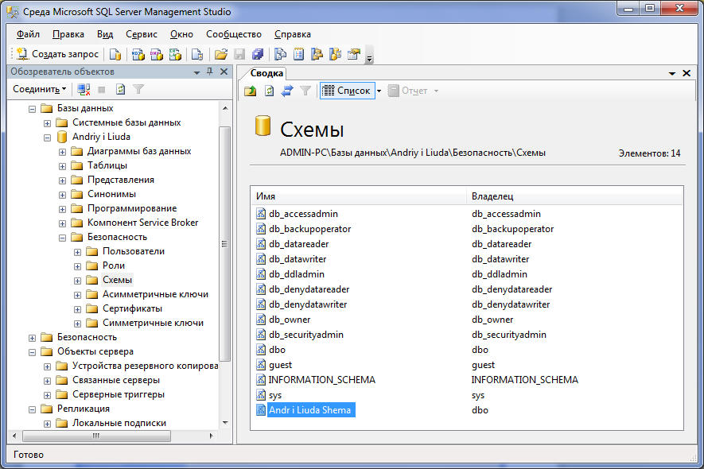Open the Summary active files dropdown arrow
The width and height of the screenshot is (704, 469).
click(x=672, y=73)
